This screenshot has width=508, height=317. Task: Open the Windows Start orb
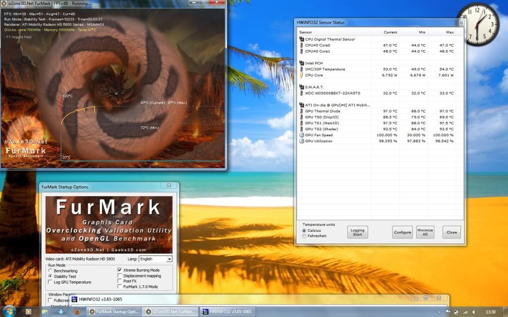click(x=9, y=312)
